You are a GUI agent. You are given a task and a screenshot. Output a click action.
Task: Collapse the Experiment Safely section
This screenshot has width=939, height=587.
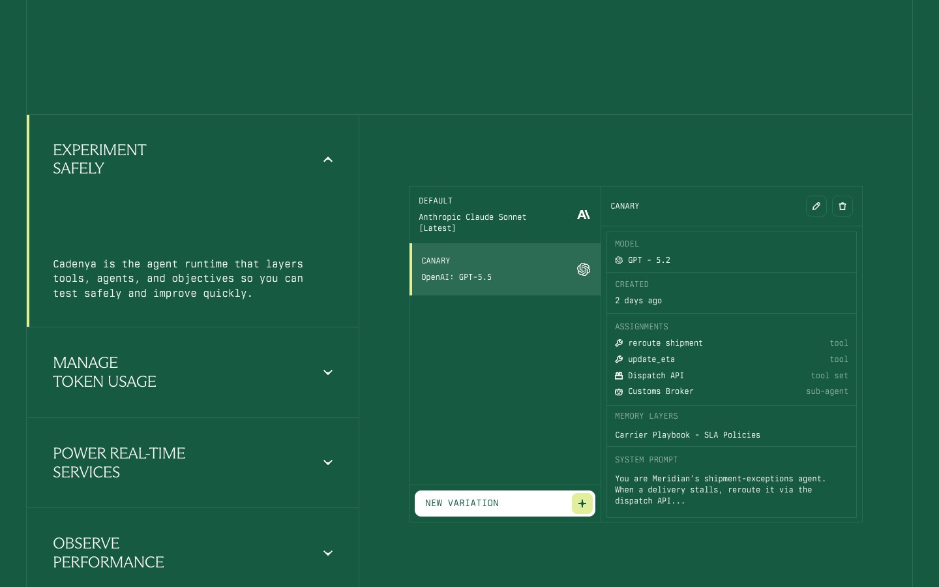[328, 159]
